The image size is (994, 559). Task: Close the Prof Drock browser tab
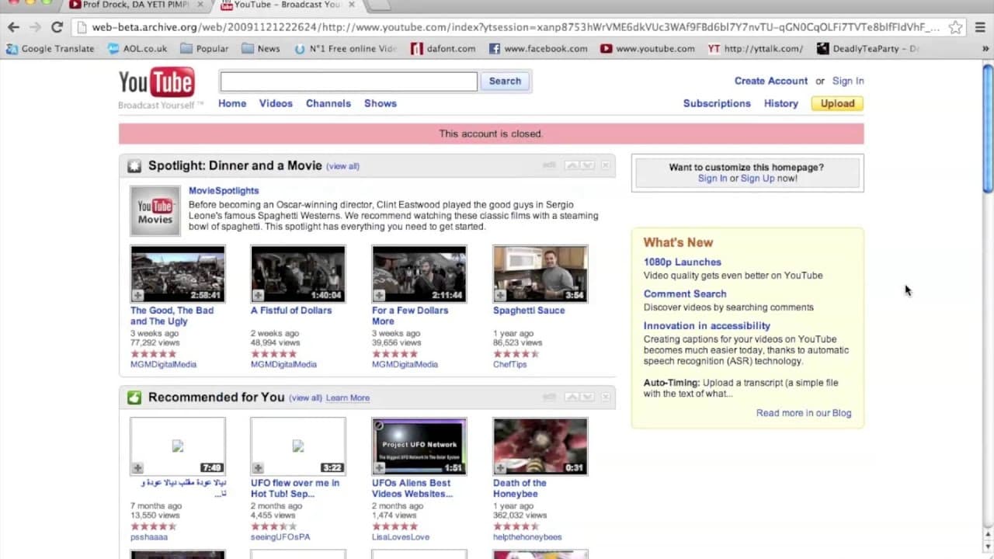click(200, 5)
